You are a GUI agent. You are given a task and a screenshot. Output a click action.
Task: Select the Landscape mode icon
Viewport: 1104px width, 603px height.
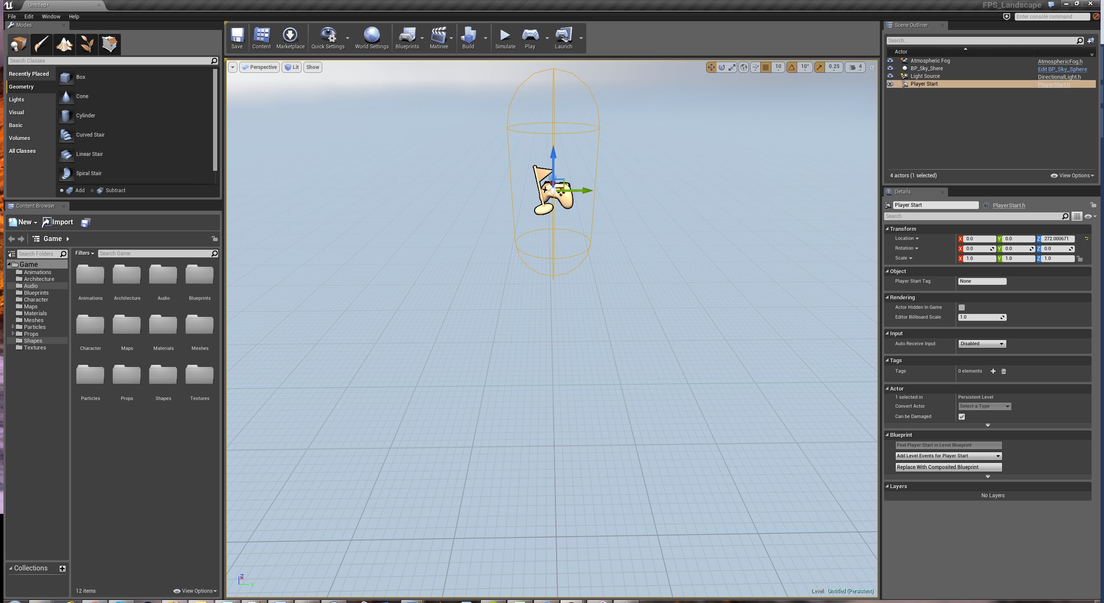(64, 44)
